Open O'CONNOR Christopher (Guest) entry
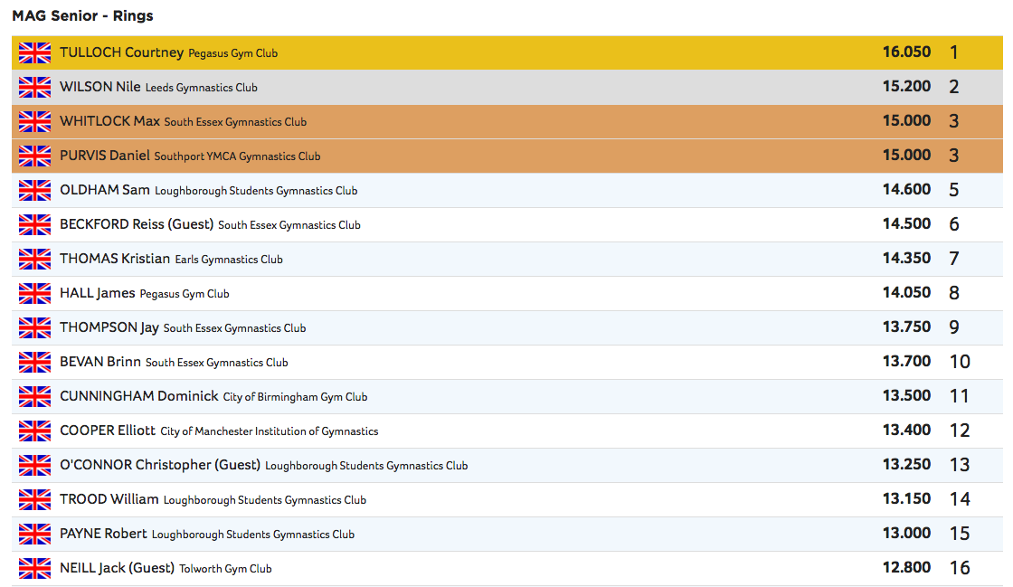This screenshot has width=1013, height=587. point(159,465)
